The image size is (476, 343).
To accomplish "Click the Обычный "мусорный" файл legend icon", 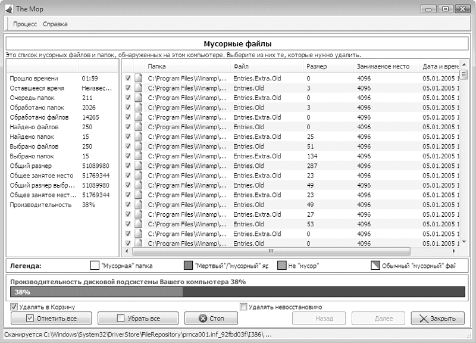I will pos(375,266).
